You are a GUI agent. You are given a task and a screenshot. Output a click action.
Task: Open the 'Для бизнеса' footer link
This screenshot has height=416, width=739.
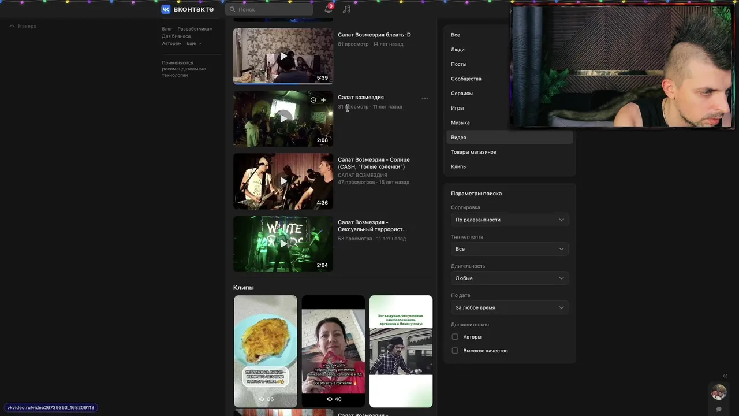[x=176, y=36]
